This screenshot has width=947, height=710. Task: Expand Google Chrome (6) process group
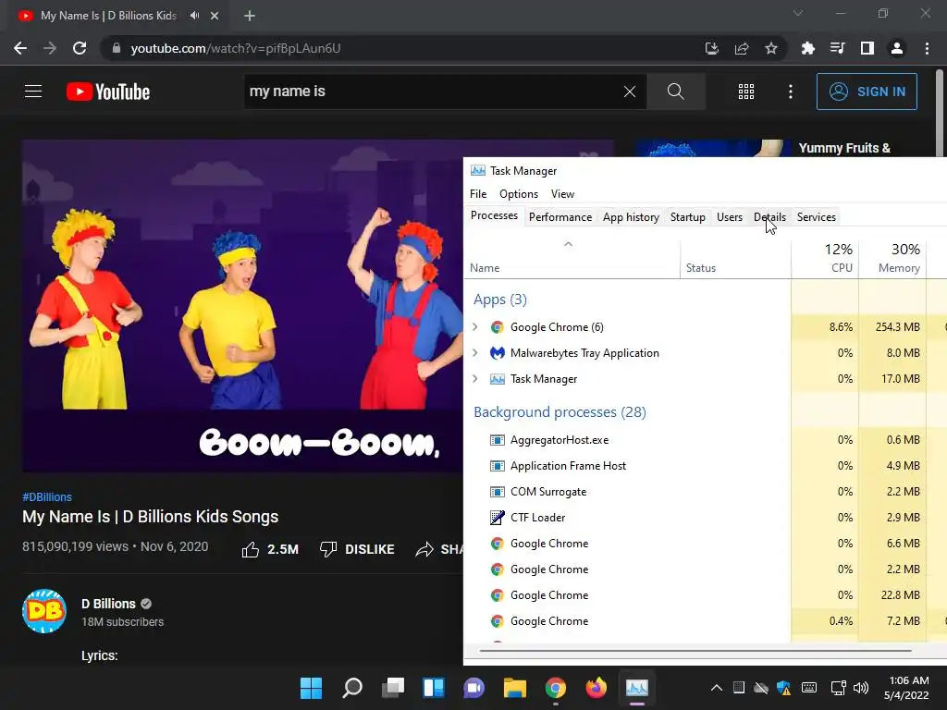(x=475, y=326)
